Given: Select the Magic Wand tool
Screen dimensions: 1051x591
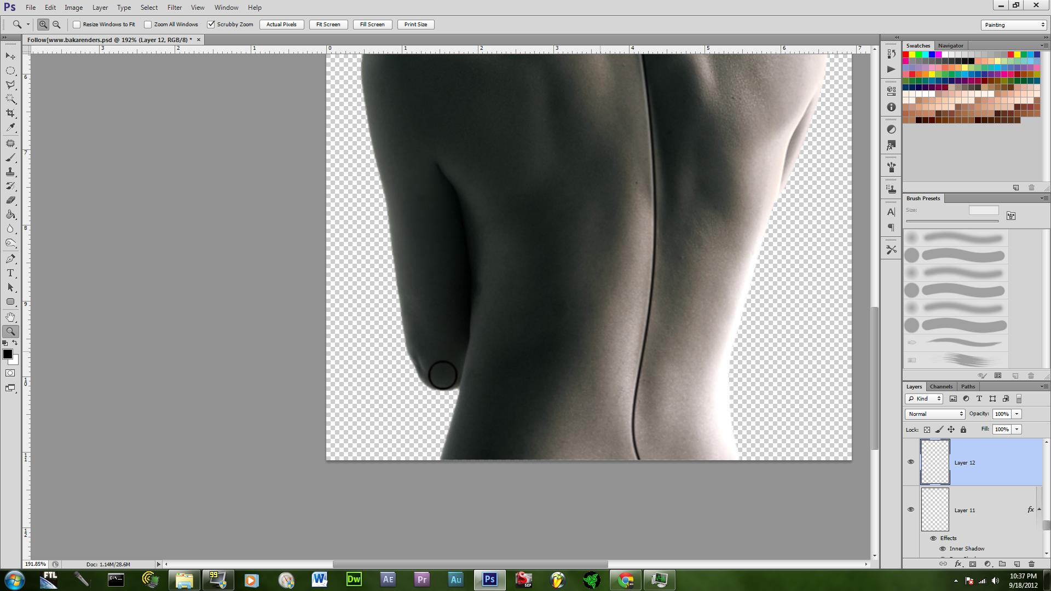Looking at the screenshot, I should click(x=10, y=99).
